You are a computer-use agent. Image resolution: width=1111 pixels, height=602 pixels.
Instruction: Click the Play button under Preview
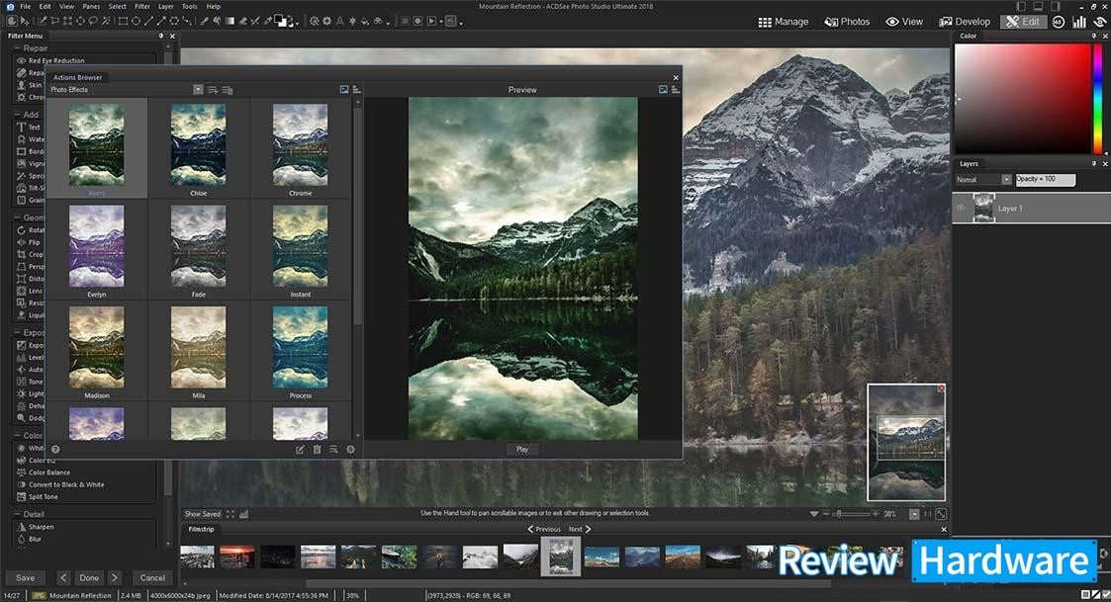(x=522, y=449)
